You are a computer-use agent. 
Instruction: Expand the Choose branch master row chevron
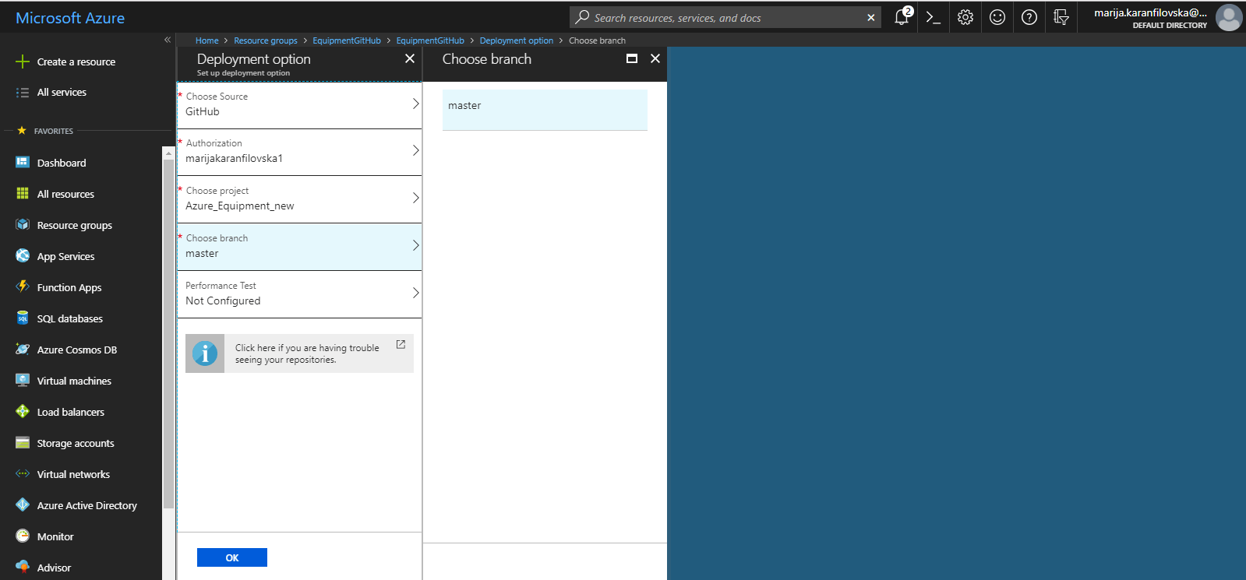click(415, 245)
